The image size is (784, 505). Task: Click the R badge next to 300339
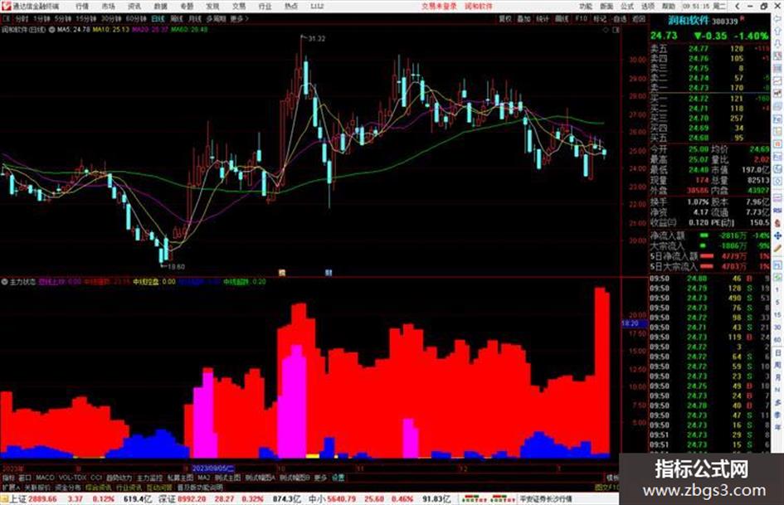(x=743, y=18)
